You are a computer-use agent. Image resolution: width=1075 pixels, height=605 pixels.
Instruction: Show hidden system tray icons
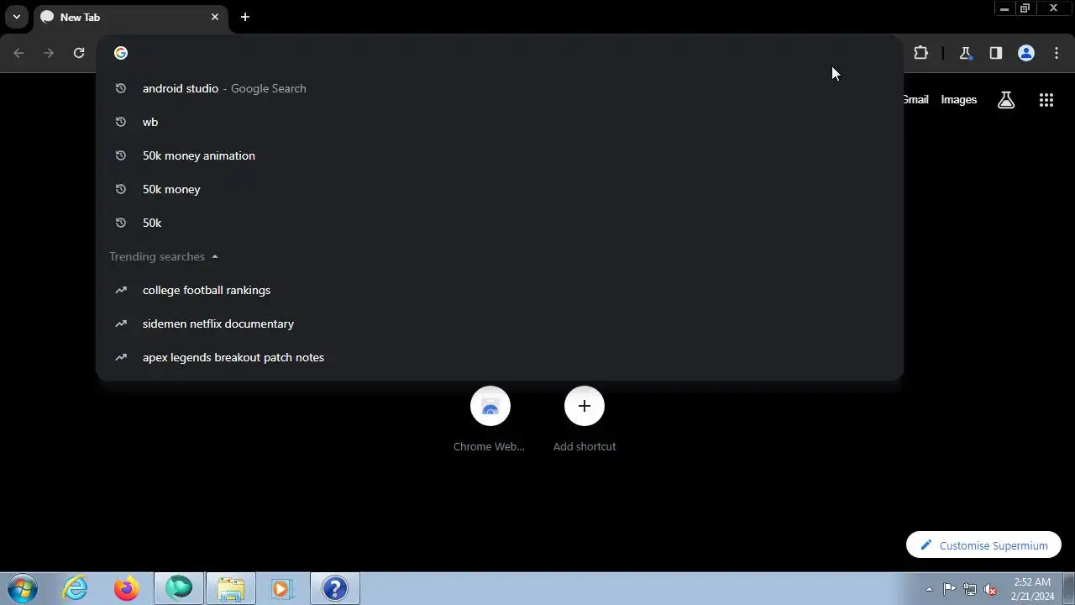click(x=929, y=589)
